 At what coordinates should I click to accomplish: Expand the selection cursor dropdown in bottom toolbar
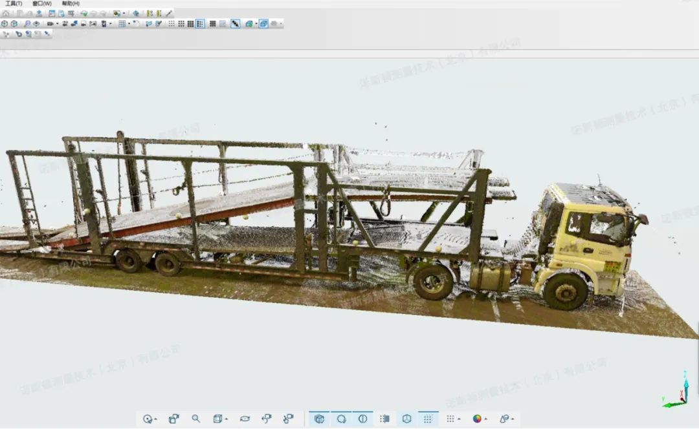[x=156, y=419]
